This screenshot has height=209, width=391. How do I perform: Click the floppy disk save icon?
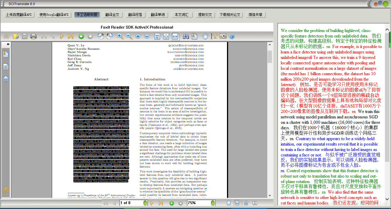tap(25, 36)
